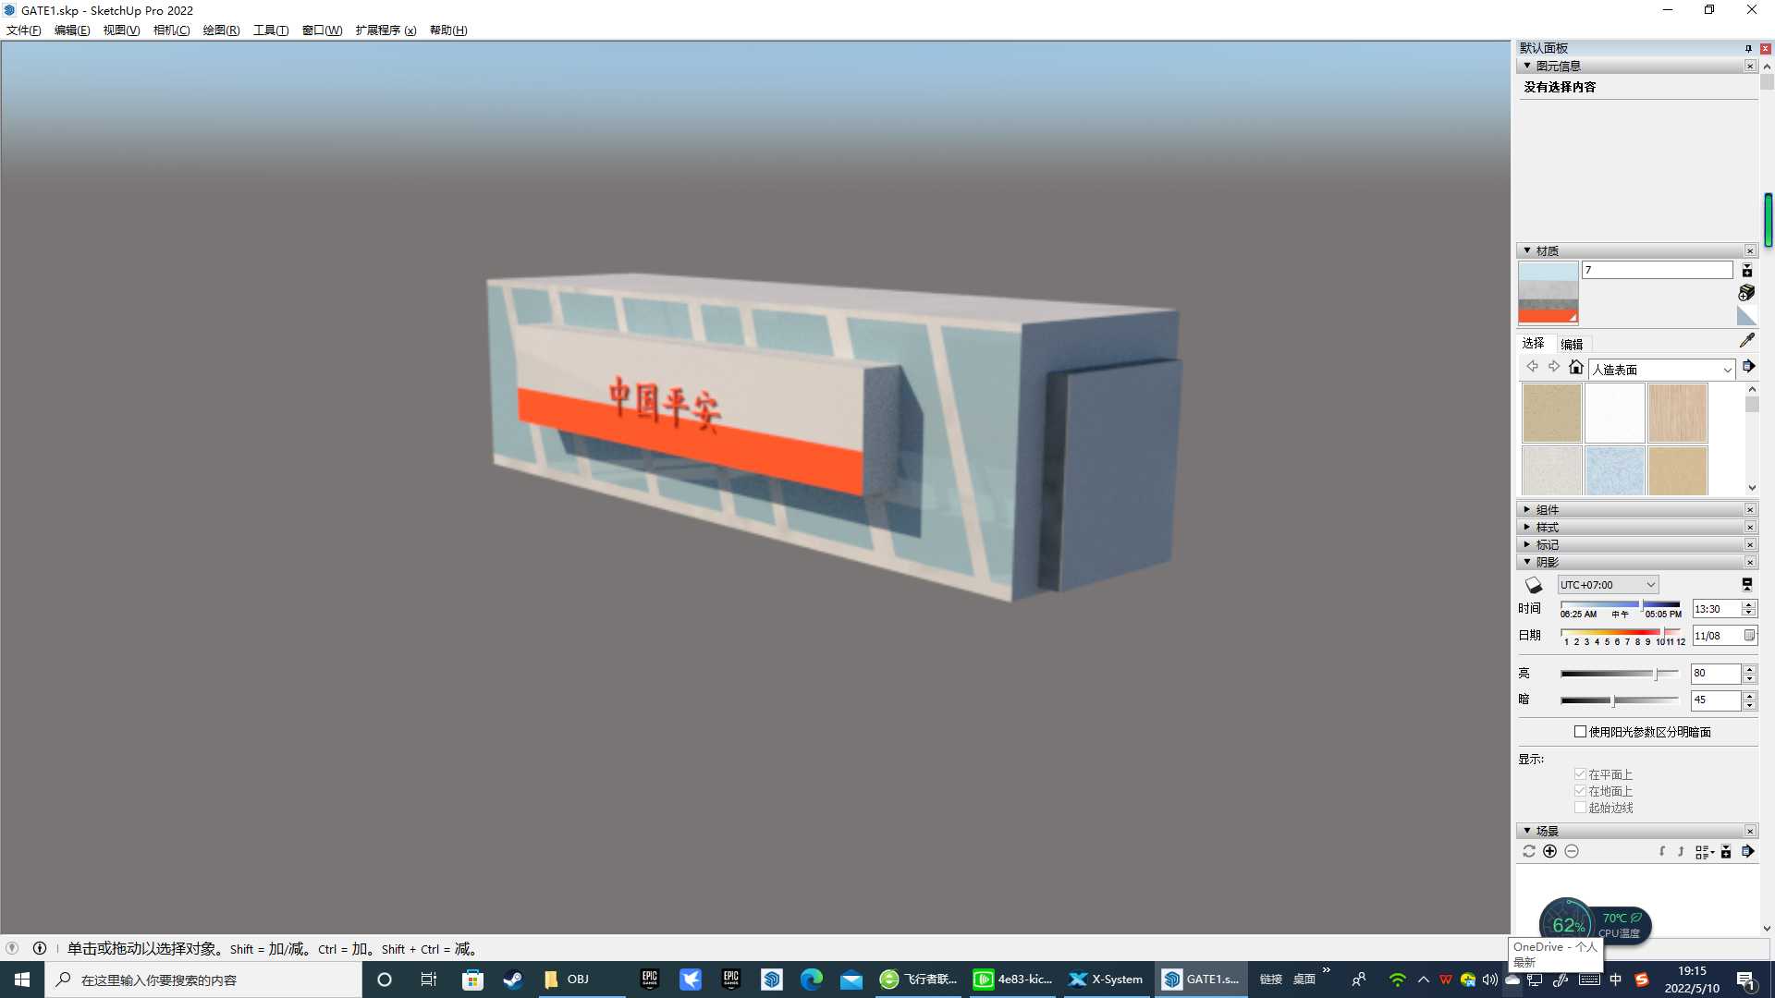Show scene details toggle icon
Viewport: 1775px width, 998px height.
tap(1726, 852)
